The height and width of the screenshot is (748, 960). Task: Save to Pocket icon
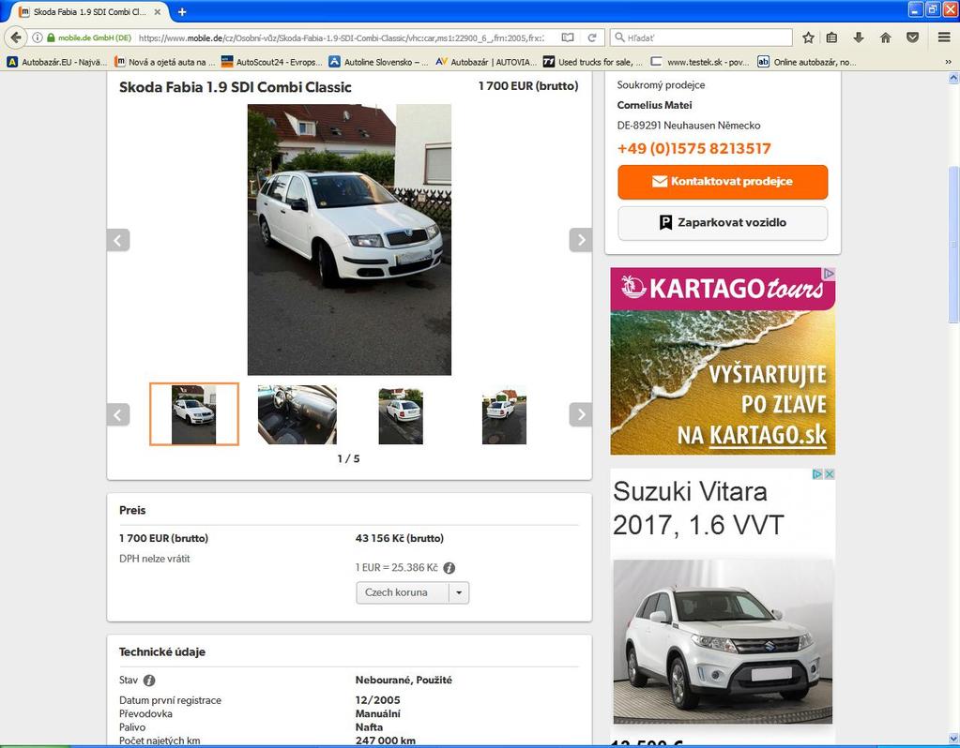coord(912,37)
